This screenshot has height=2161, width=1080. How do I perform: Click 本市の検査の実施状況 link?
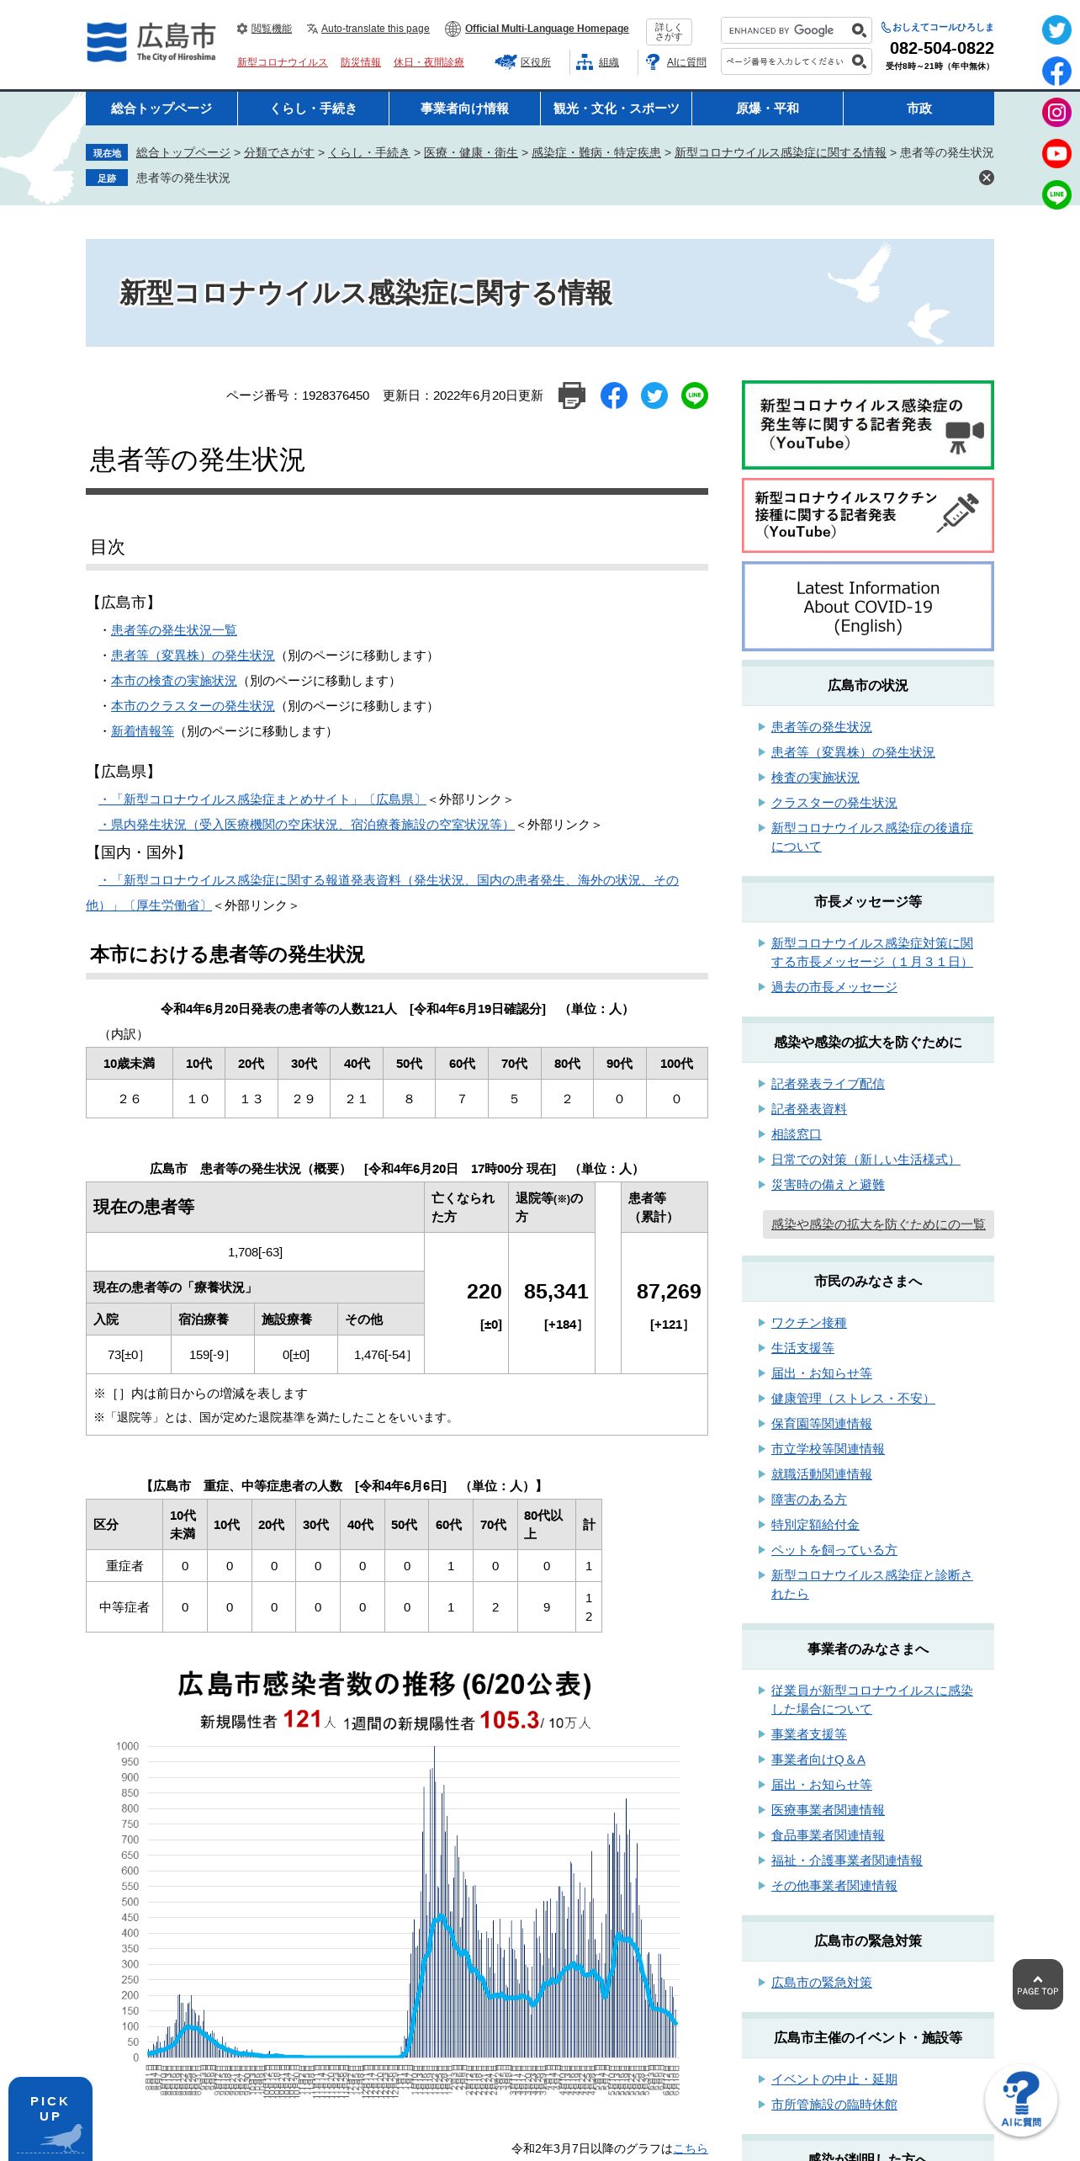(x=173, y=681)
